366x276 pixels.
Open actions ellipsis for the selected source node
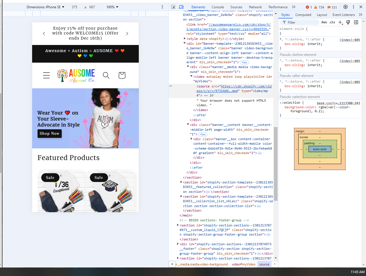(171, 86)
